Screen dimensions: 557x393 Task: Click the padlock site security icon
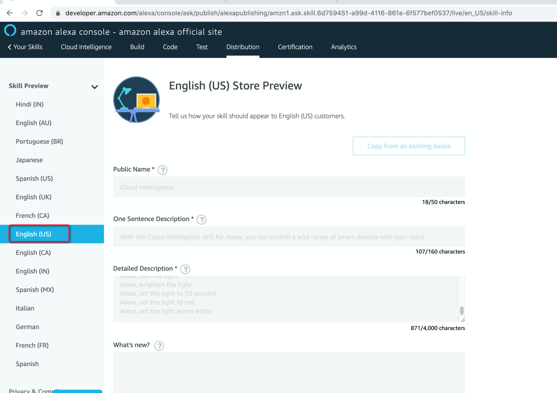(58, 13)
